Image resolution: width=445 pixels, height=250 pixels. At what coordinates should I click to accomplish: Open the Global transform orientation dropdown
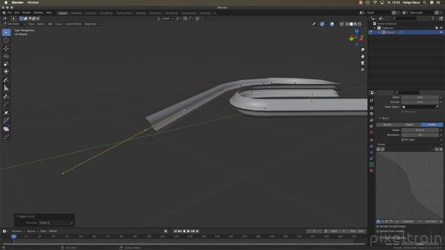point(165,19)
